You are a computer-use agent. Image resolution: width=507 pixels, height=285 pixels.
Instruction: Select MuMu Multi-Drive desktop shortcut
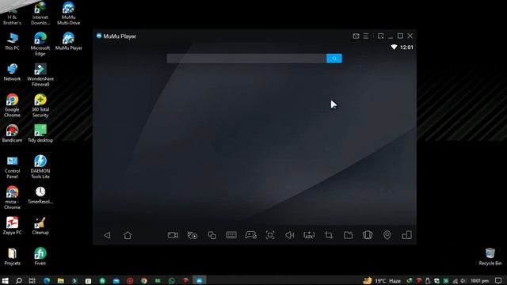click(x=69, y=13)
